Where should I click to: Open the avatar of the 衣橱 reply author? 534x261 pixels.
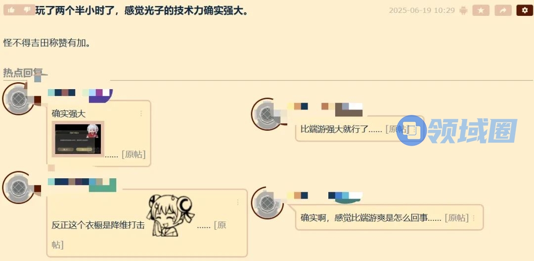[19, 188]
